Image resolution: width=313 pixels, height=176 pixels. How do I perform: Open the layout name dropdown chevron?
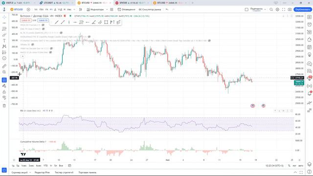[265, 9]
